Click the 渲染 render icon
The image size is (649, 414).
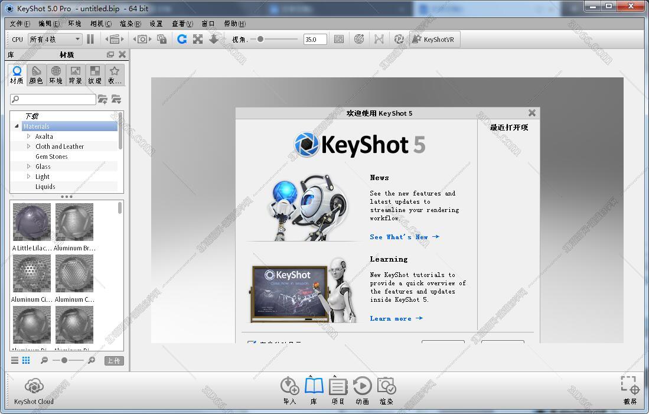point(387,390)
